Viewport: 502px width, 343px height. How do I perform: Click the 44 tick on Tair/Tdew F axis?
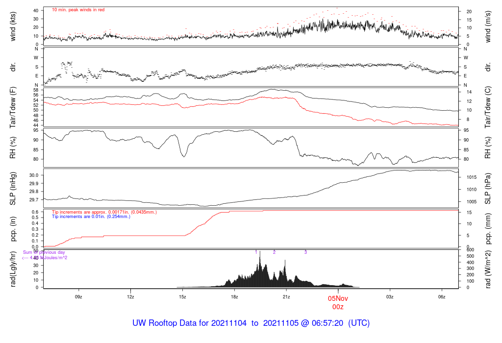[36, 125]
